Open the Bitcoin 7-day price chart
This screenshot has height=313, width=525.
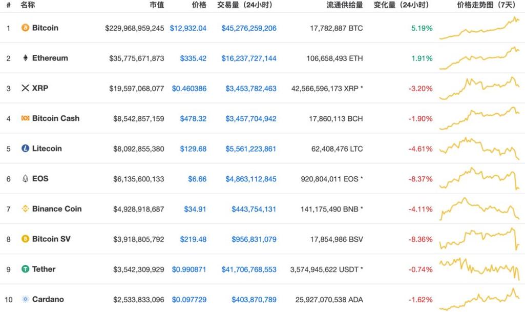(x=479, y=28)
